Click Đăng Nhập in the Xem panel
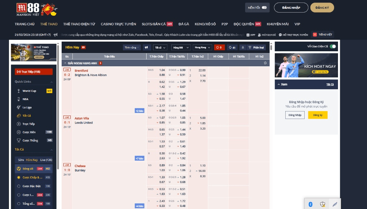Image resolution: width=367 pixels, height=209 pixels. click(295, 115)
